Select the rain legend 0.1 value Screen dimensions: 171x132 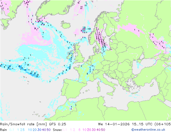coord(12,130)
